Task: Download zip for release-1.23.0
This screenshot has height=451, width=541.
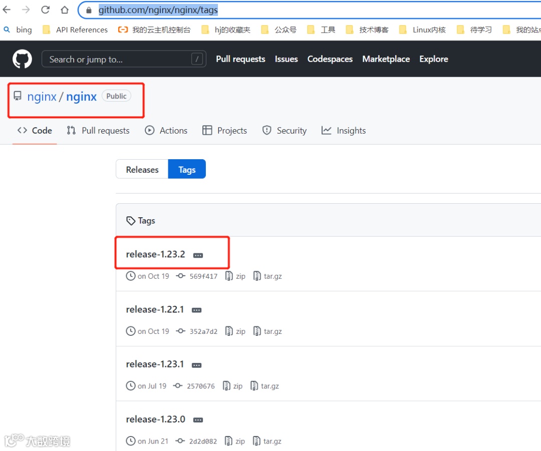Action: (235, 441)
